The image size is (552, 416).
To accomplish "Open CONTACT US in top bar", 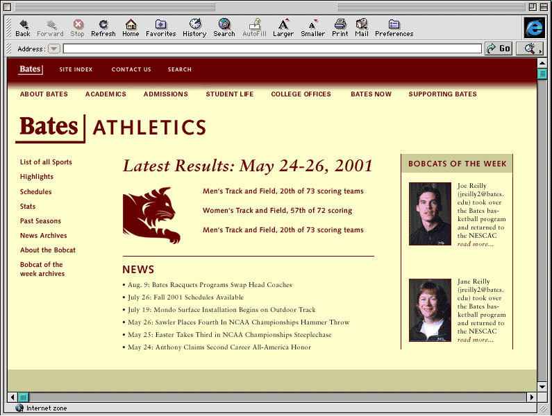I will click(131, 69).
